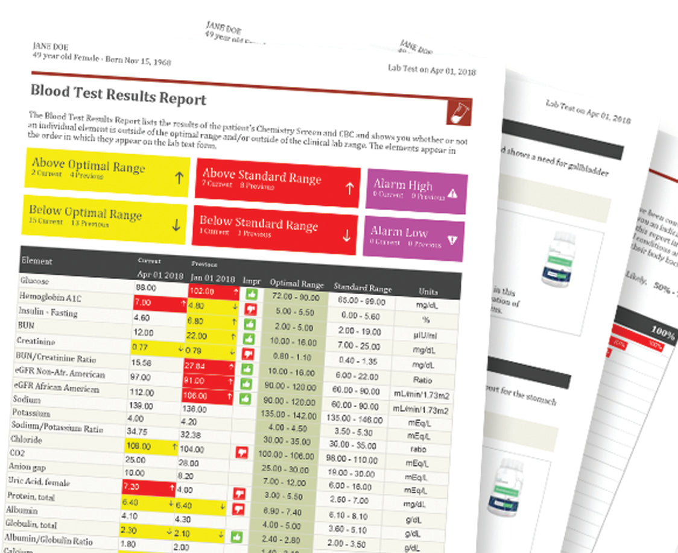Screen dimensions: 678x553
Task: Click the up arrow in Above Standard Range box
Action: pyautogui.click(x=349, y=188)
